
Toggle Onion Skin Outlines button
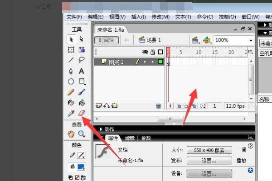tap(186, 105)
